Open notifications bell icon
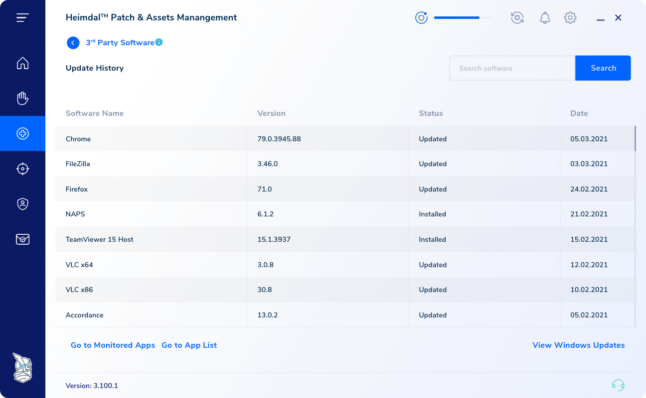The image size is (646, 398). pos(545,18)
